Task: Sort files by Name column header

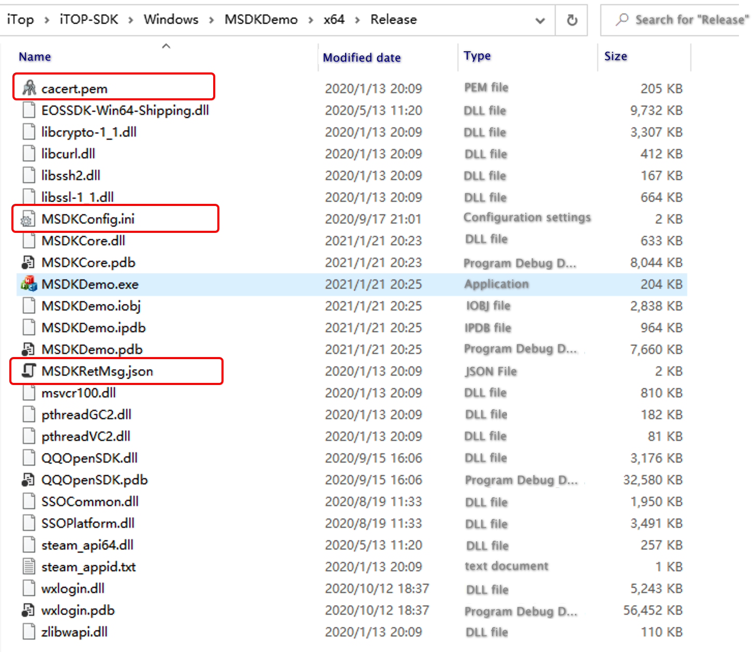Action: coord(35,57)
